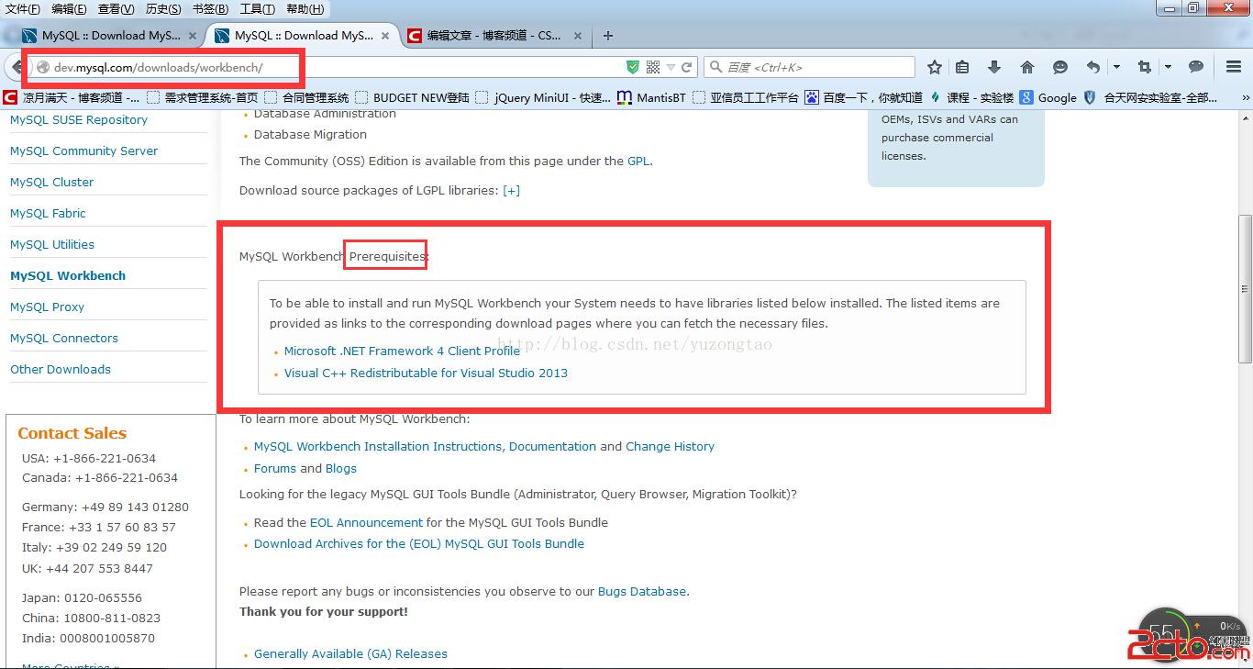Screen dimensions: 1253x669
Task: Open Download Archives for EOL GUI Tools link
Action: pos(419,543)
